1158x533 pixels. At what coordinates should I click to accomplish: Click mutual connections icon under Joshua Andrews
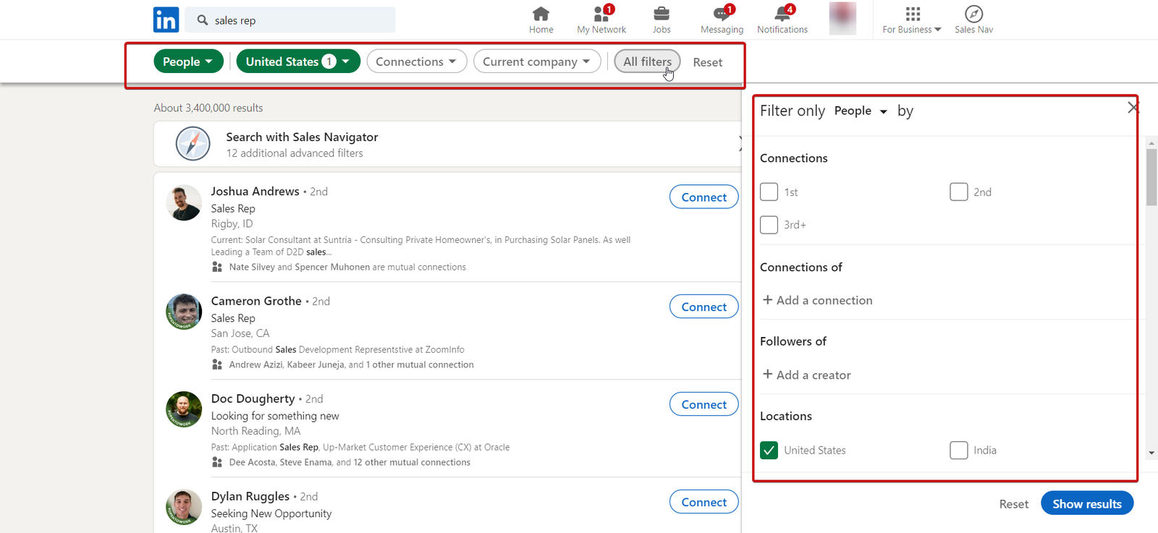point(216,267)
